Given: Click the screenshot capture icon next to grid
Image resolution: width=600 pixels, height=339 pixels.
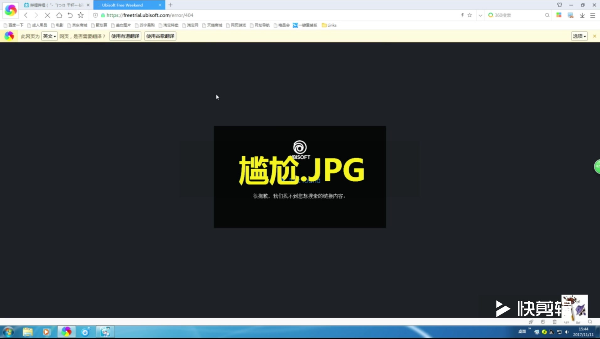Looking at the screenshot, I should click(x=571, y=15).
